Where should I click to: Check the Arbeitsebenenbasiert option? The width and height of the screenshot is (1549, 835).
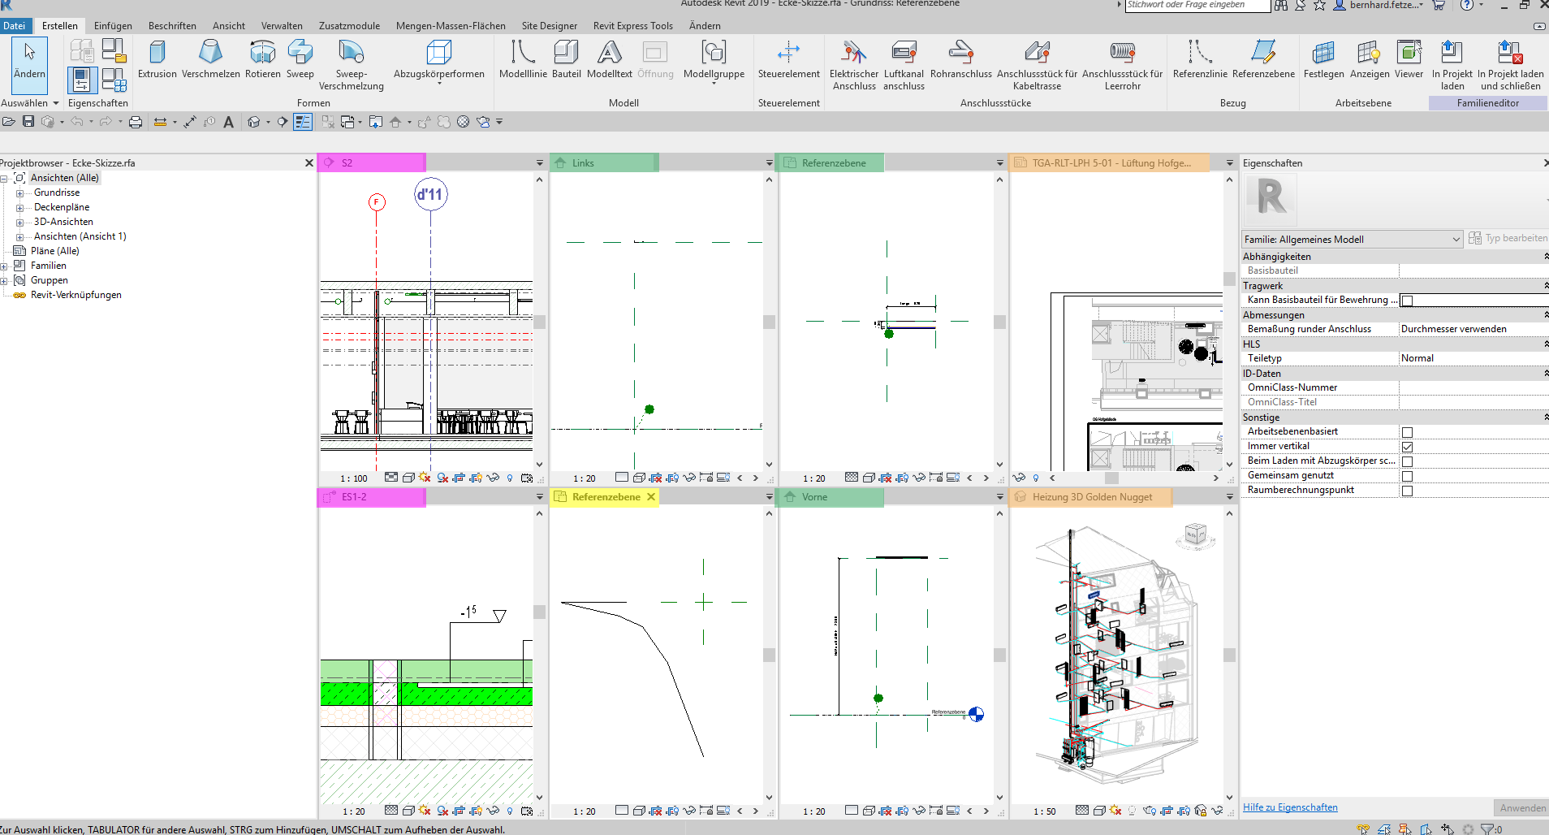(x=1408, y=431)
